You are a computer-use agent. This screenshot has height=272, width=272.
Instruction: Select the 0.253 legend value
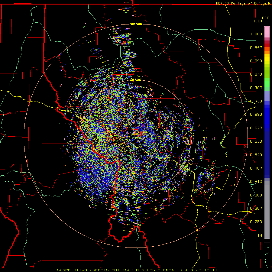point(256,222)
